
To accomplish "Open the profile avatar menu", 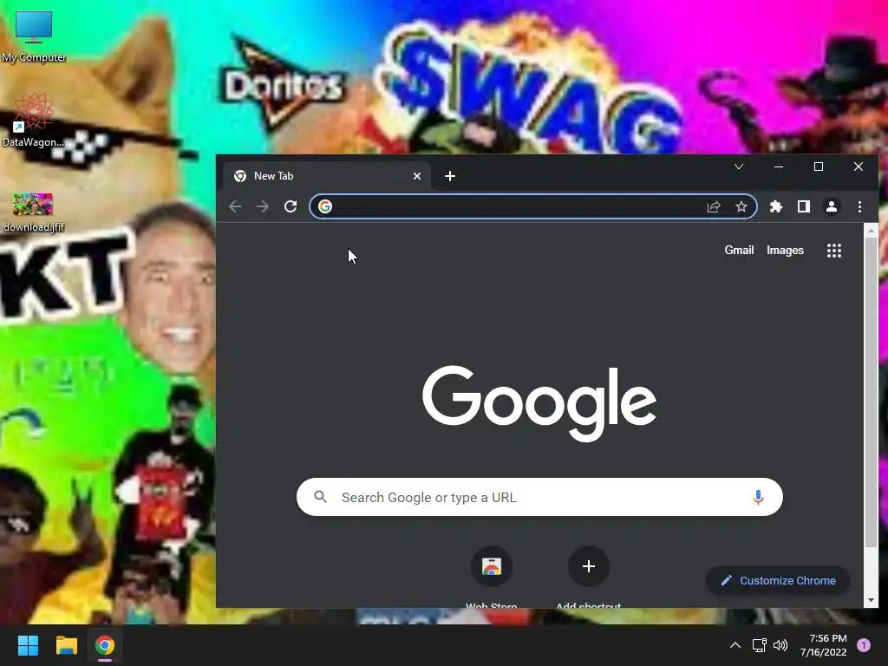I will point(832,206).
